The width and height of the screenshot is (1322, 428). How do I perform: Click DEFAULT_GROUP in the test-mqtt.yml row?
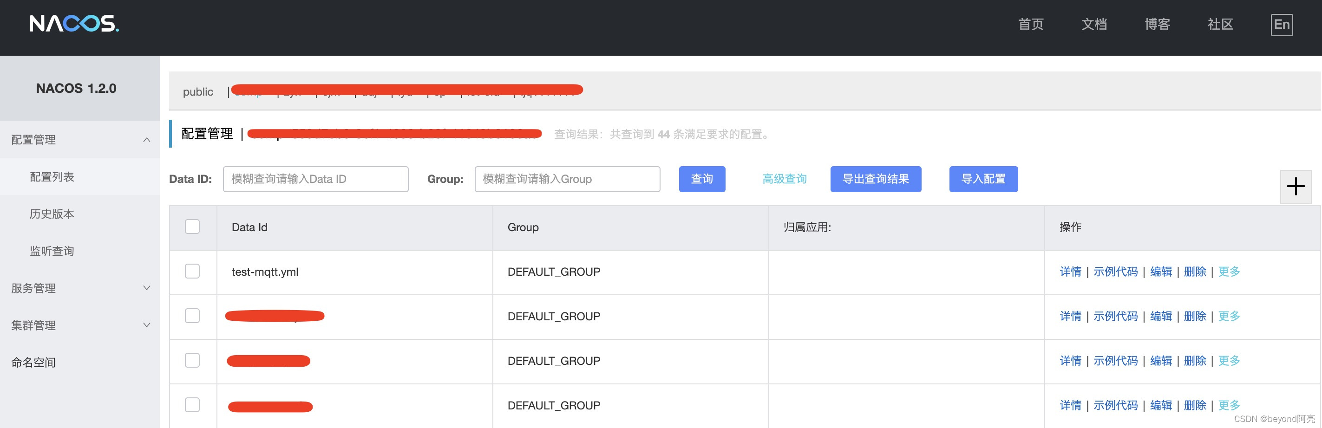(554, 272)
